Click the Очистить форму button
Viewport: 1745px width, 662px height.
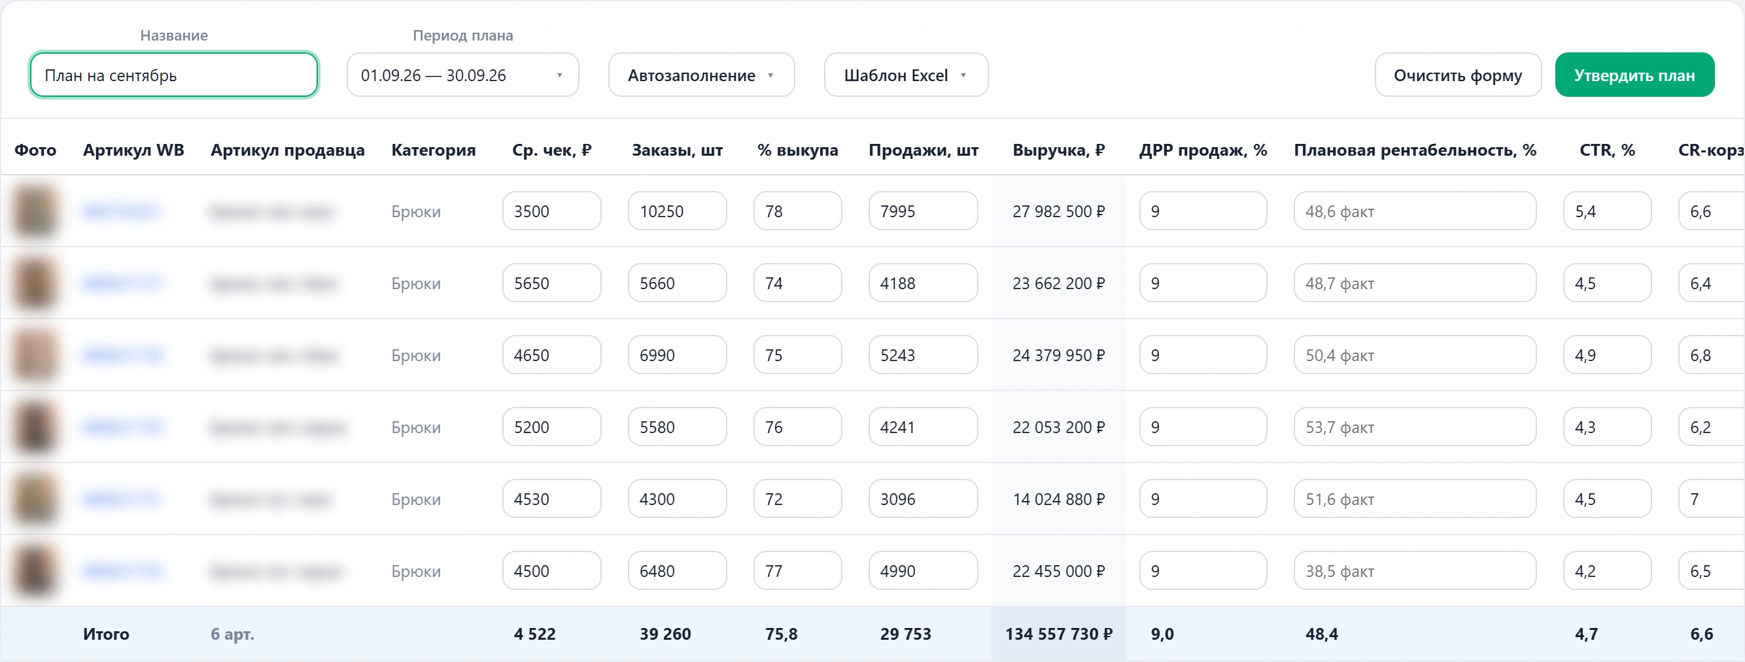tap(1458, 75)
